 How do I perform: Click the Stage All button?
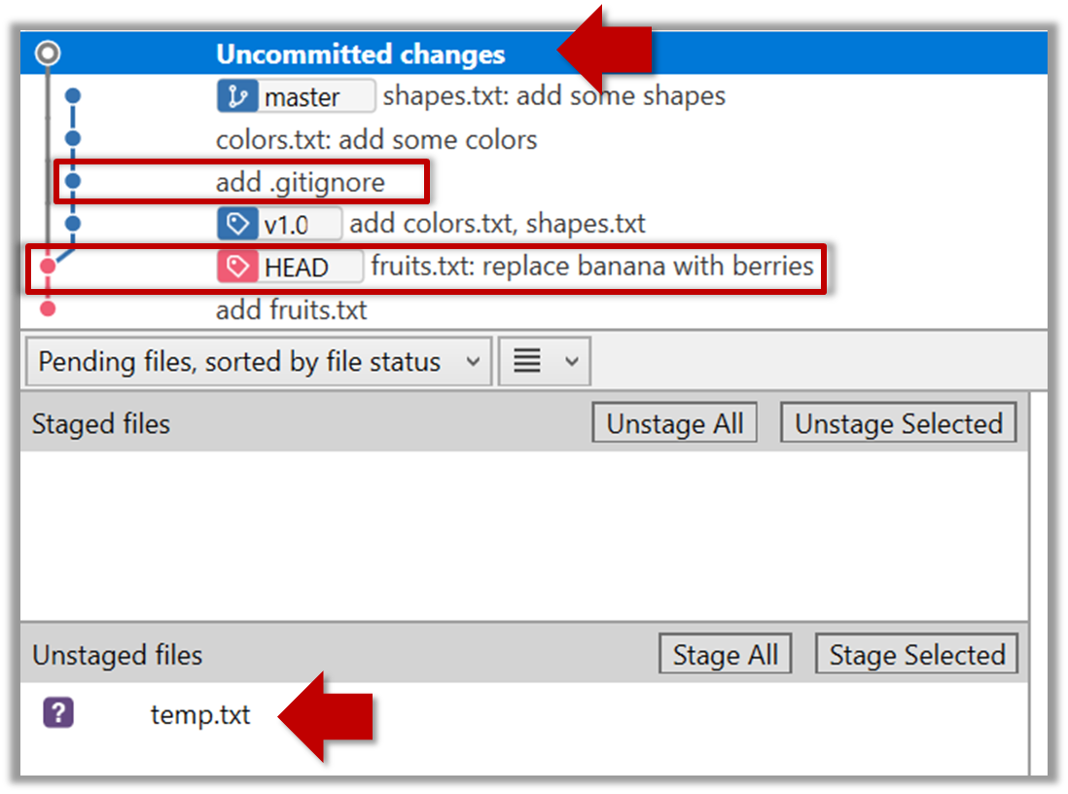[x=725, y=655]
